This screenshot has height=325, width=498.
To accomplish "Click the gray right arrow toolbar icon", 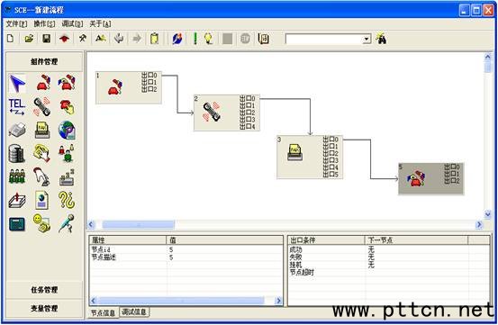I will coord(137,39).
